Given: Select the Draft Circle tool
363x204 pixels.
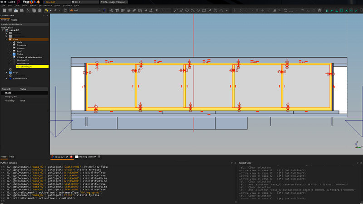Looking at the screenshot, I should tap(187, 10).
